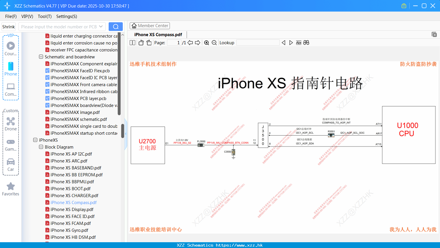Open the File(F) menu

(11, 16)
